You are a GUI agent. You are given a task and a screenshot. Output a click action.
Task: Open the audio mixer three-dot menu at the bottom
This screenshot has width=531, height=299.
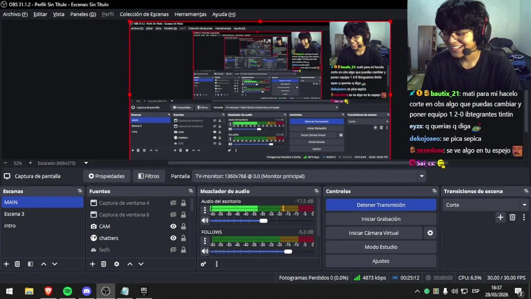coord(216,264)
